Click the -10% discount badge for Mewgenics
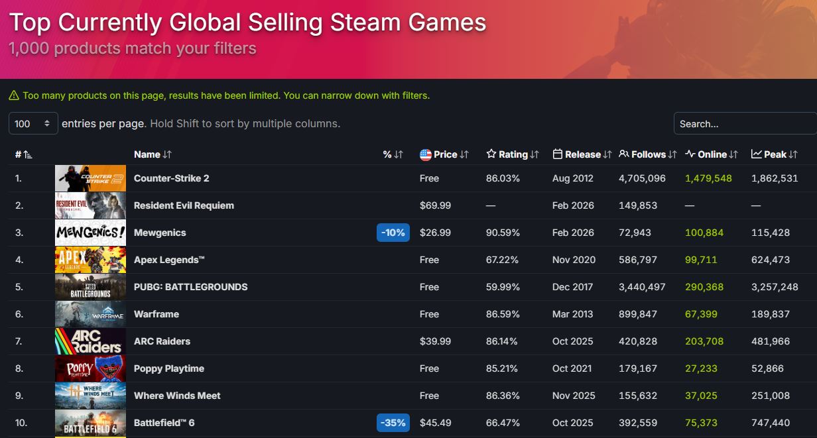The height and width of the screenshot is (438, 817). pyautogui.click(x=393, y=233)
